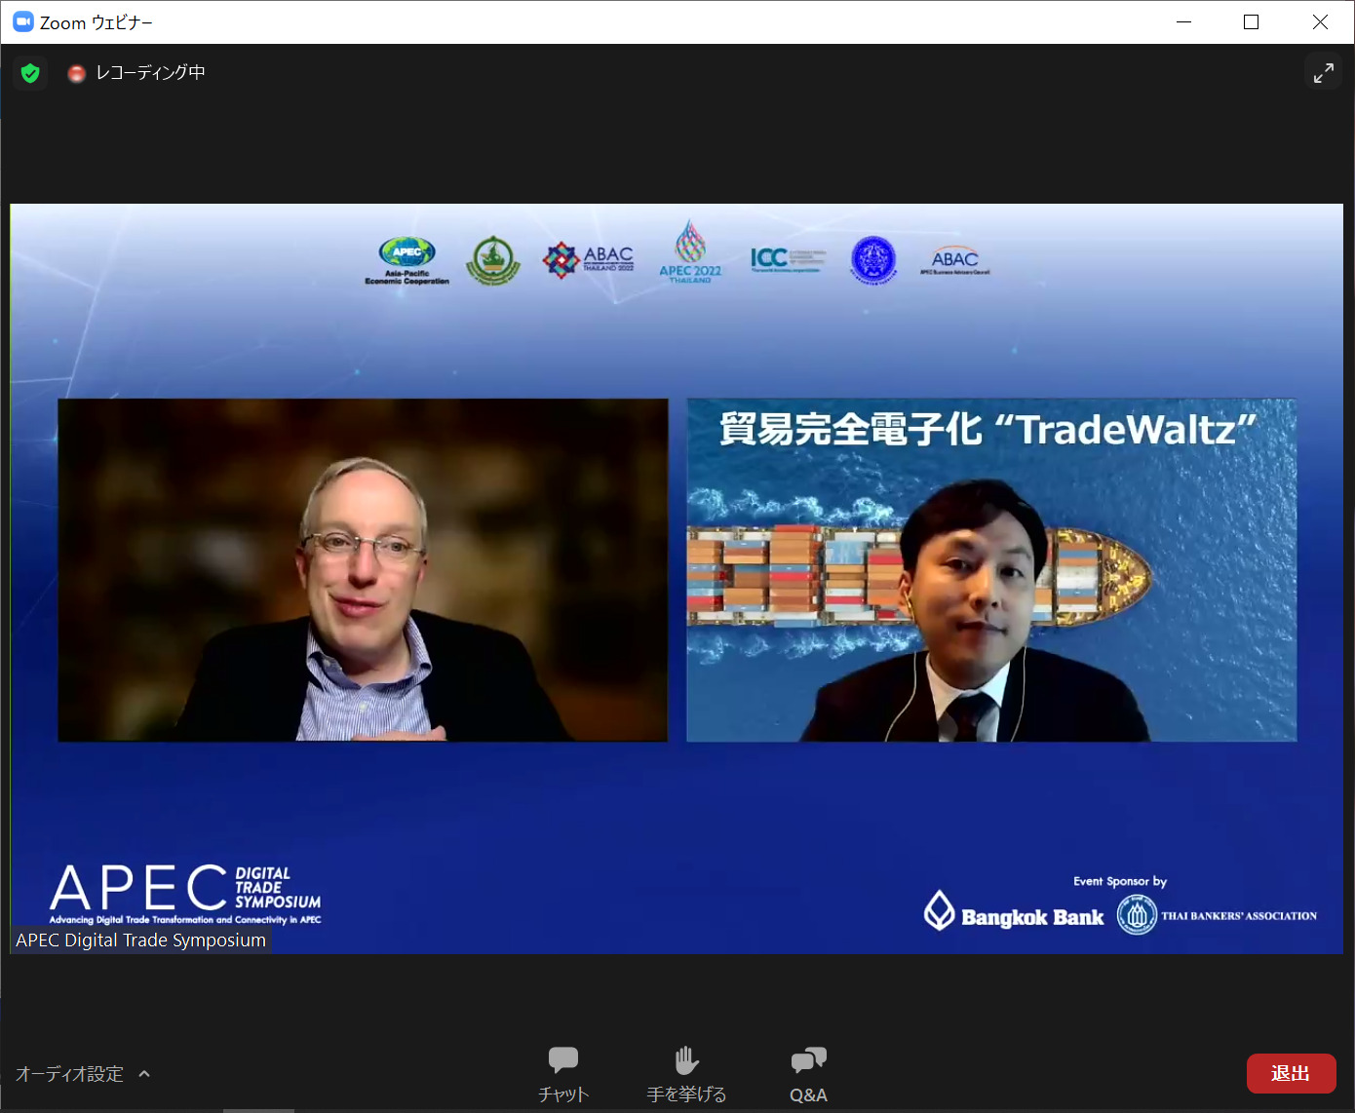Expand the オーディオ設定 caret menu
The image size is (1355, 1113).
144,1074
